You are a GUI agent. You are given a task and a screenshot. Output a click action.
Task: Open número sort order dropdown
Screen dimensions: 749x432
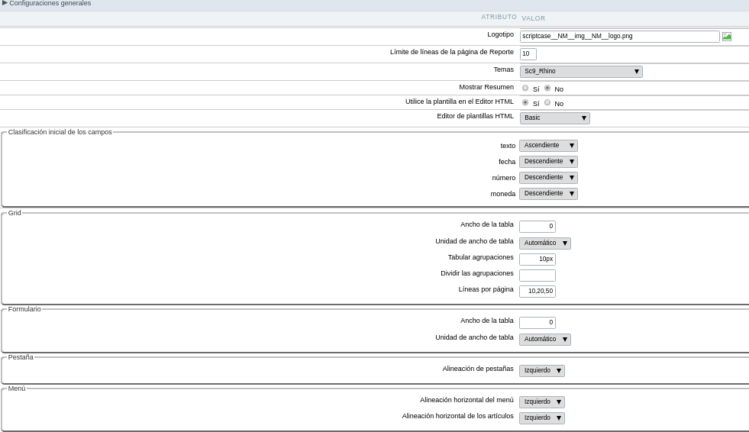coord(548,178)
